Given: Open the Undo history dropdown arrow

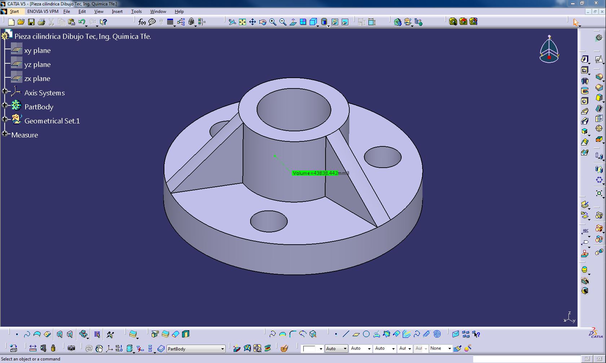Looking at the screenshot, I should (87, 26).
